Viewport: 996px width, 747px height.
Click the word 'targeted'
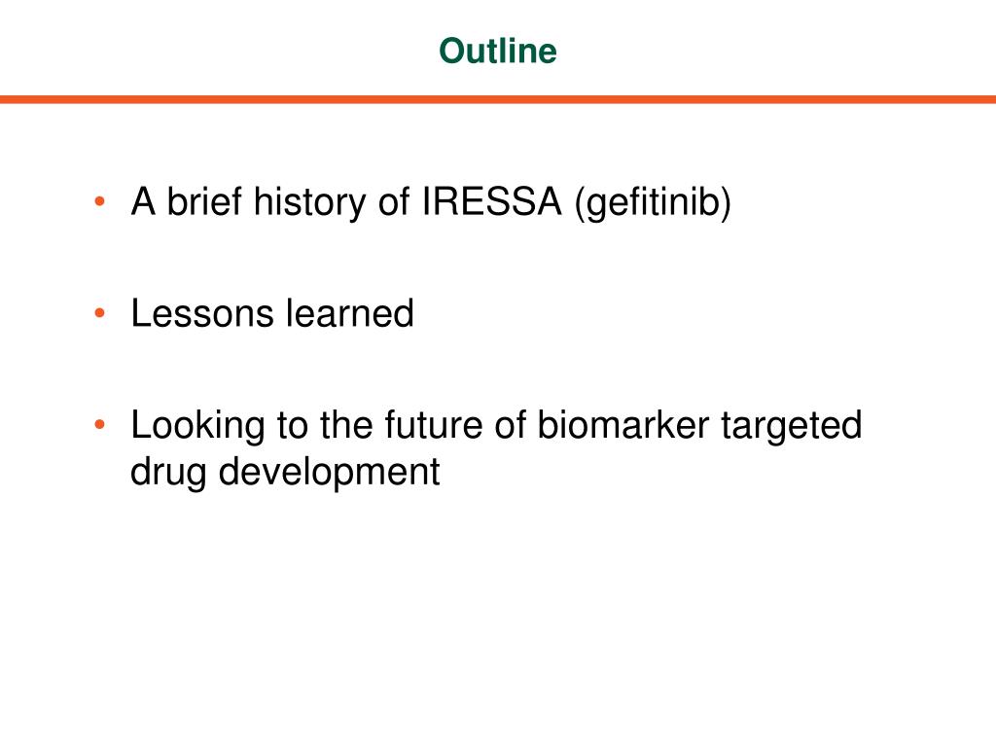(792, 426)
